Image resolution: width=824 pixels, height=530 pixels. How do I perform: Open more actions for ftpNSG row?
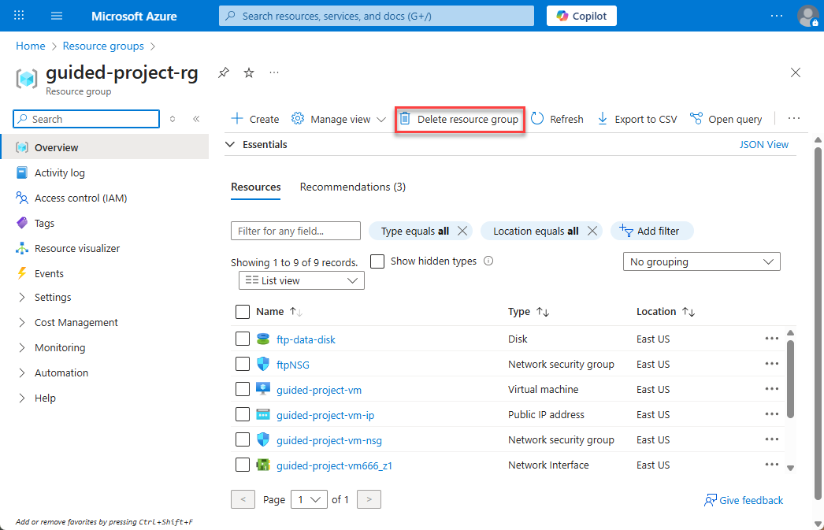771,364
